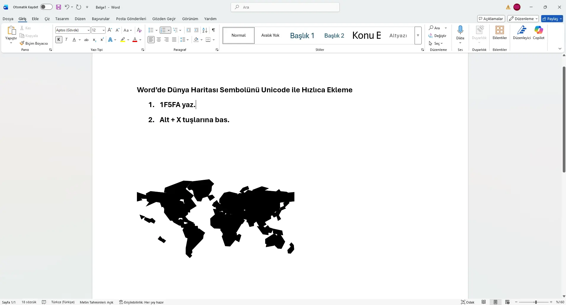Apply subscript formatting
Viewport: 566px width, 305px height.
[x=94, y=40]
